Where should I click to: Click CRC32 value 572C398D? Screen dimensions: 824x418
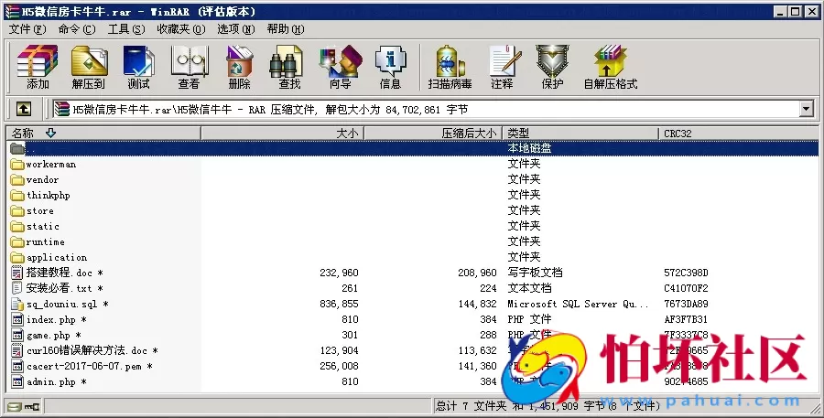tap(686, 273)
